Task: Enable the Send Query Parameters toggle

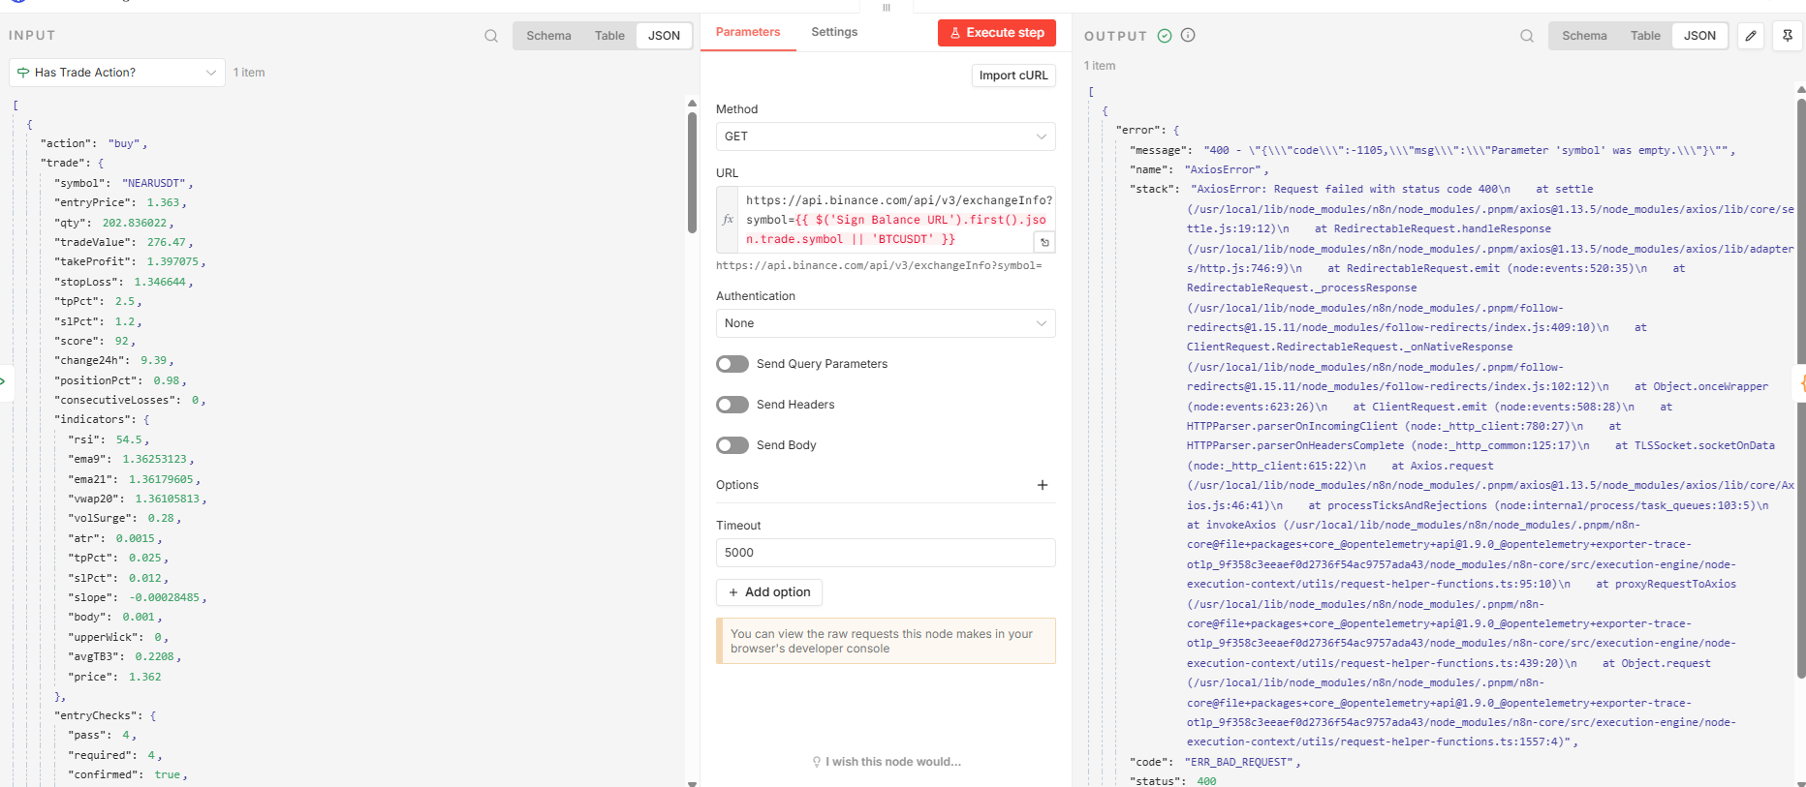Action: click(x=732, y=364)
